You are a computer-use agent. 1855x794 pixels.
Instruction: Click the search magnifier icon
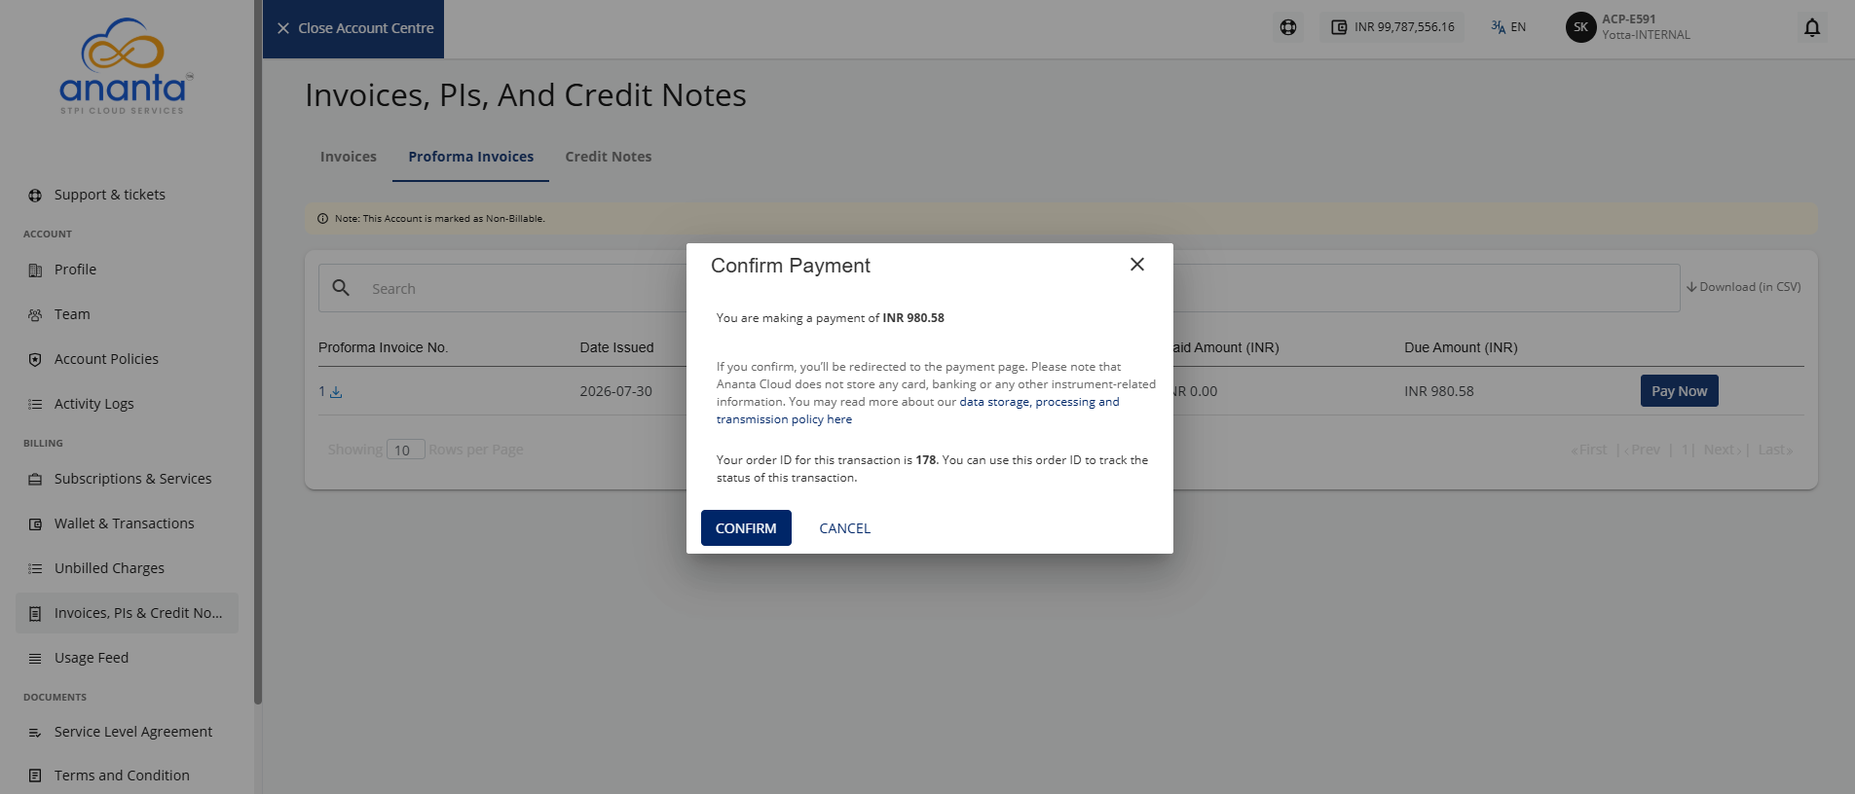pos(341,288)
